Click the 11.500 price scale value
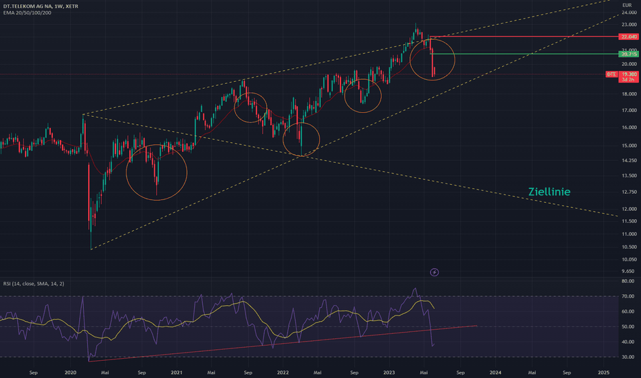 [629, 221]
